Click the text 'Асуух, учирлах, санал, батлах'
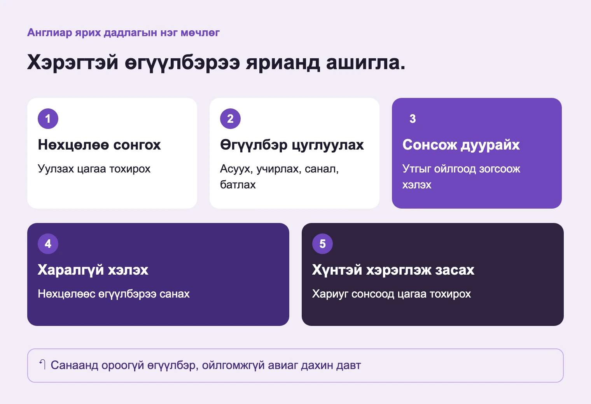The image size is (591, 404). [x=280, y=177]
